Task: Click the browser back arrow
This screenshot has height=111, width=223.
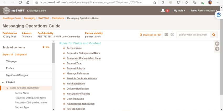Action: [x=5, y=2]
